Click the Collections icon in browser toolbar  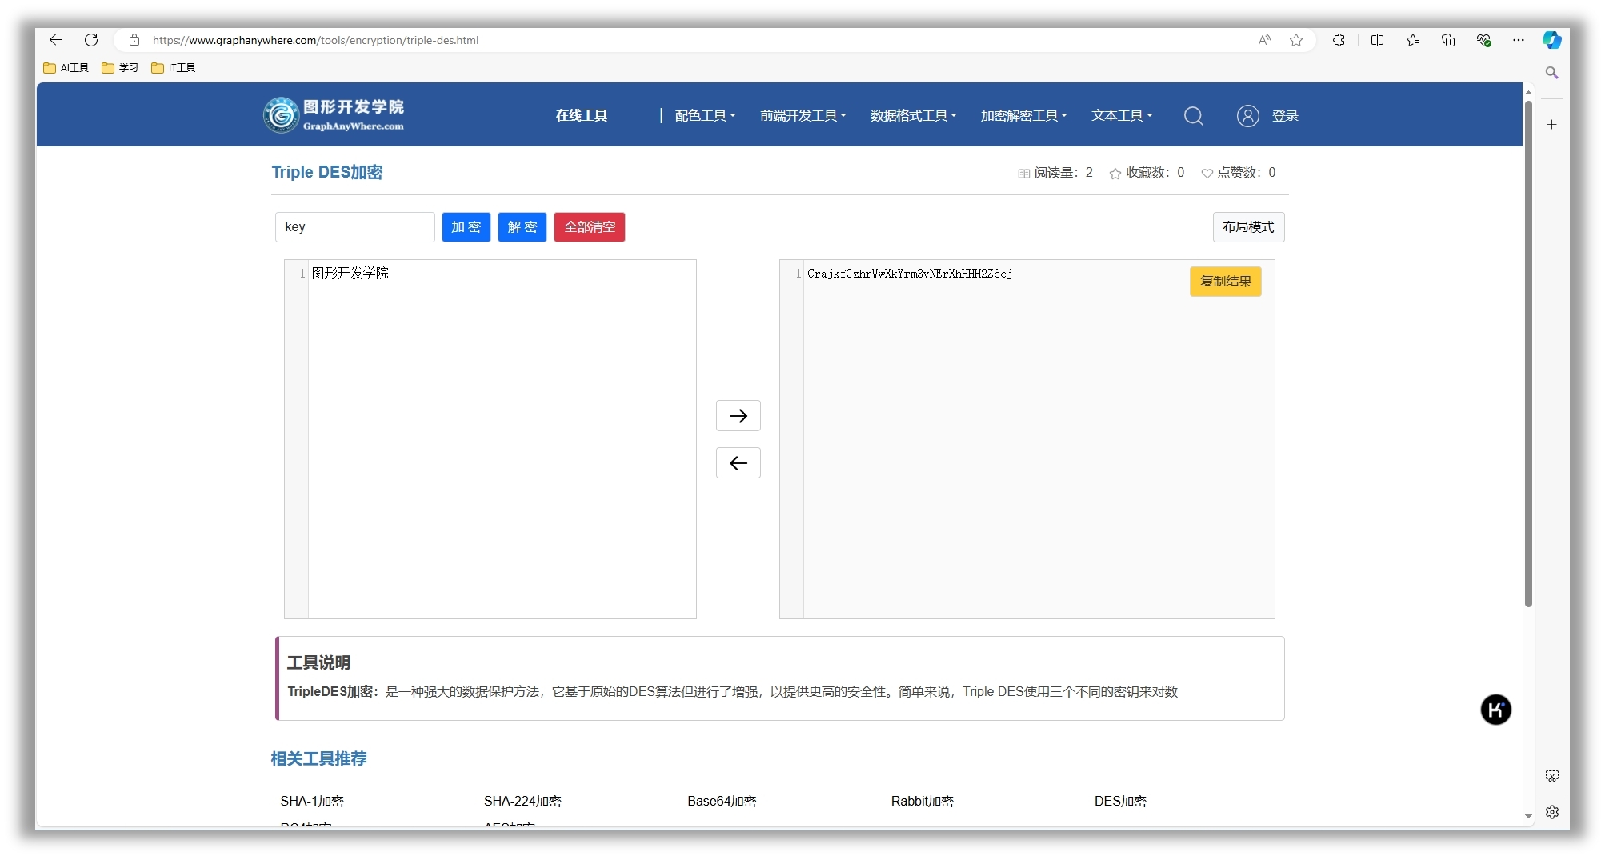tap(1448, 40)
